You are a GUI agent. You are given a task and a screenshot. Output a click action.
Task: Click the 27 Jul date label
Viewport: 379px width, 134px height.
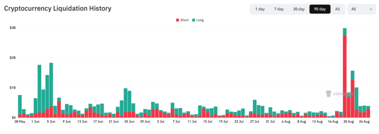255,122
